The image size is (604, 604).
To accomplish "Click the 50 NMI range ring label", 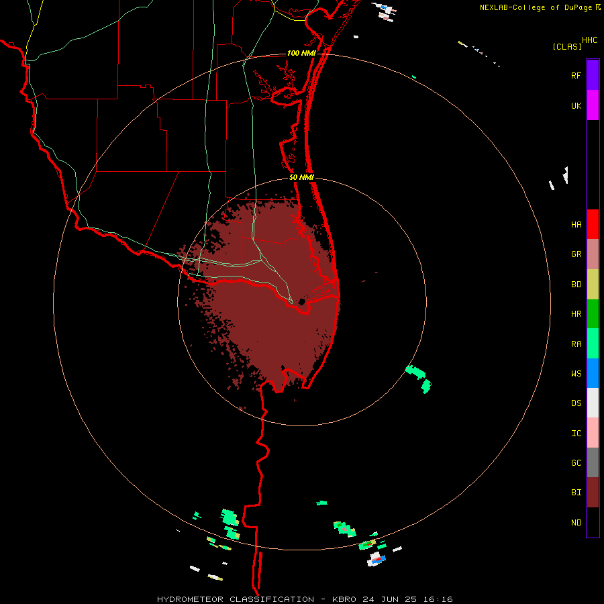I will pos(301,177).
